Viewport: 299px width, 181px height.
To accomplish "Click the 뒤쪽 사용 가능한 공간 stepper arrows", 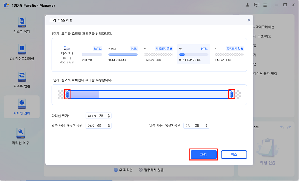I will tap(206, 126).
